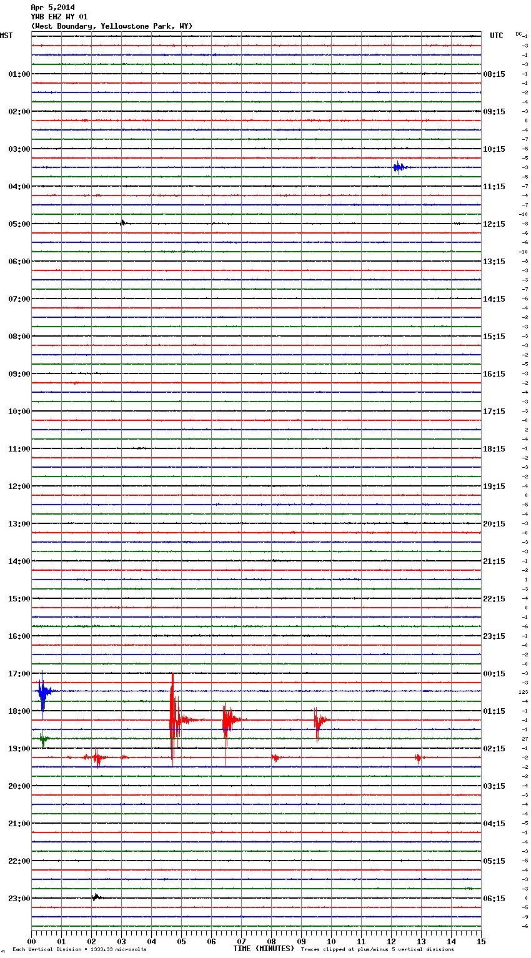This screenshot has width=531, height=958.
Task: Click the 'MST' axis label
Action: tap(6, 36)
